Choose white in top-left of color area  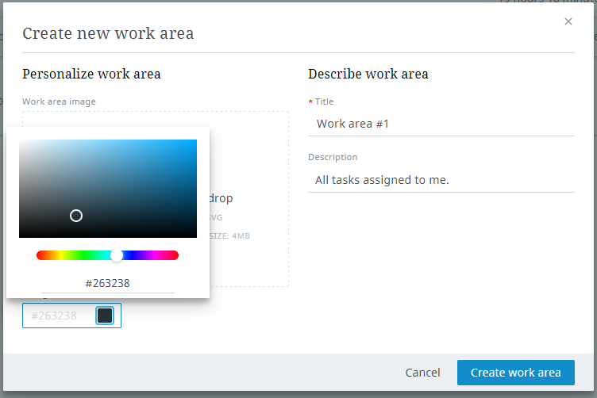click(21, 142)
